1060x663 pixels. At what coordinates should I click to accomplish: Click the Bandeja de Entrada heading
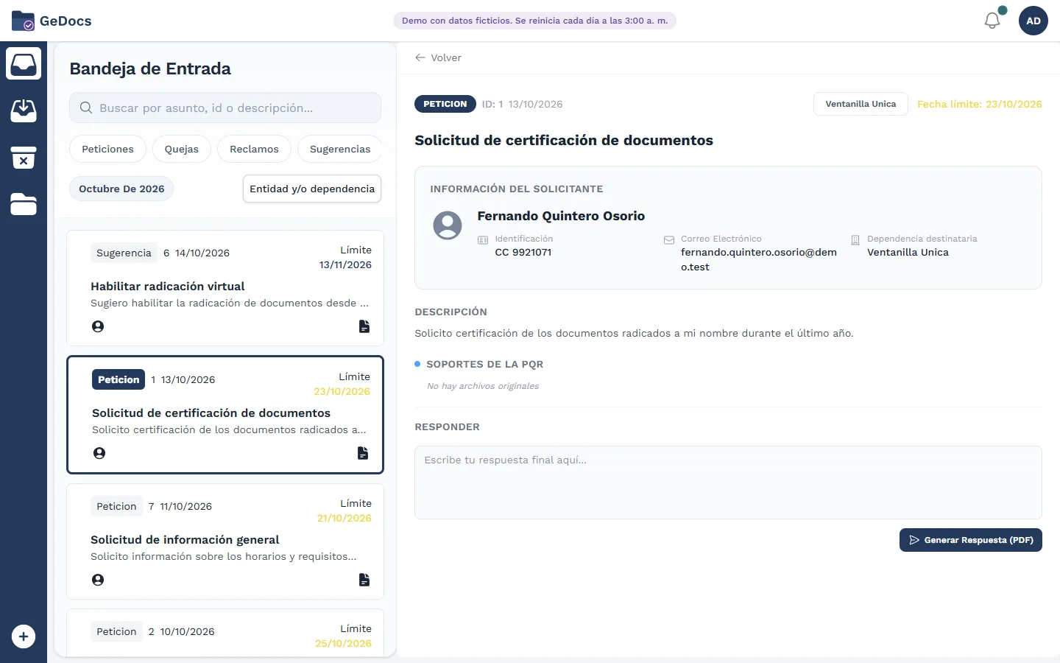point(150,69)
